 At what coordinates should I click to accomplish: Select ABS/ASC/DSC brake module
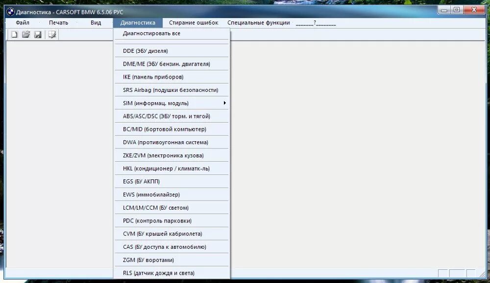click(171, 116)
